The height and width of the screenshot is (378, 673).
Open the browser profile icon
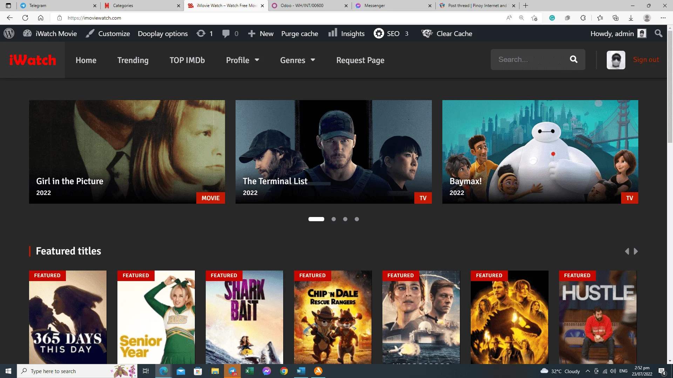[647, 18]
